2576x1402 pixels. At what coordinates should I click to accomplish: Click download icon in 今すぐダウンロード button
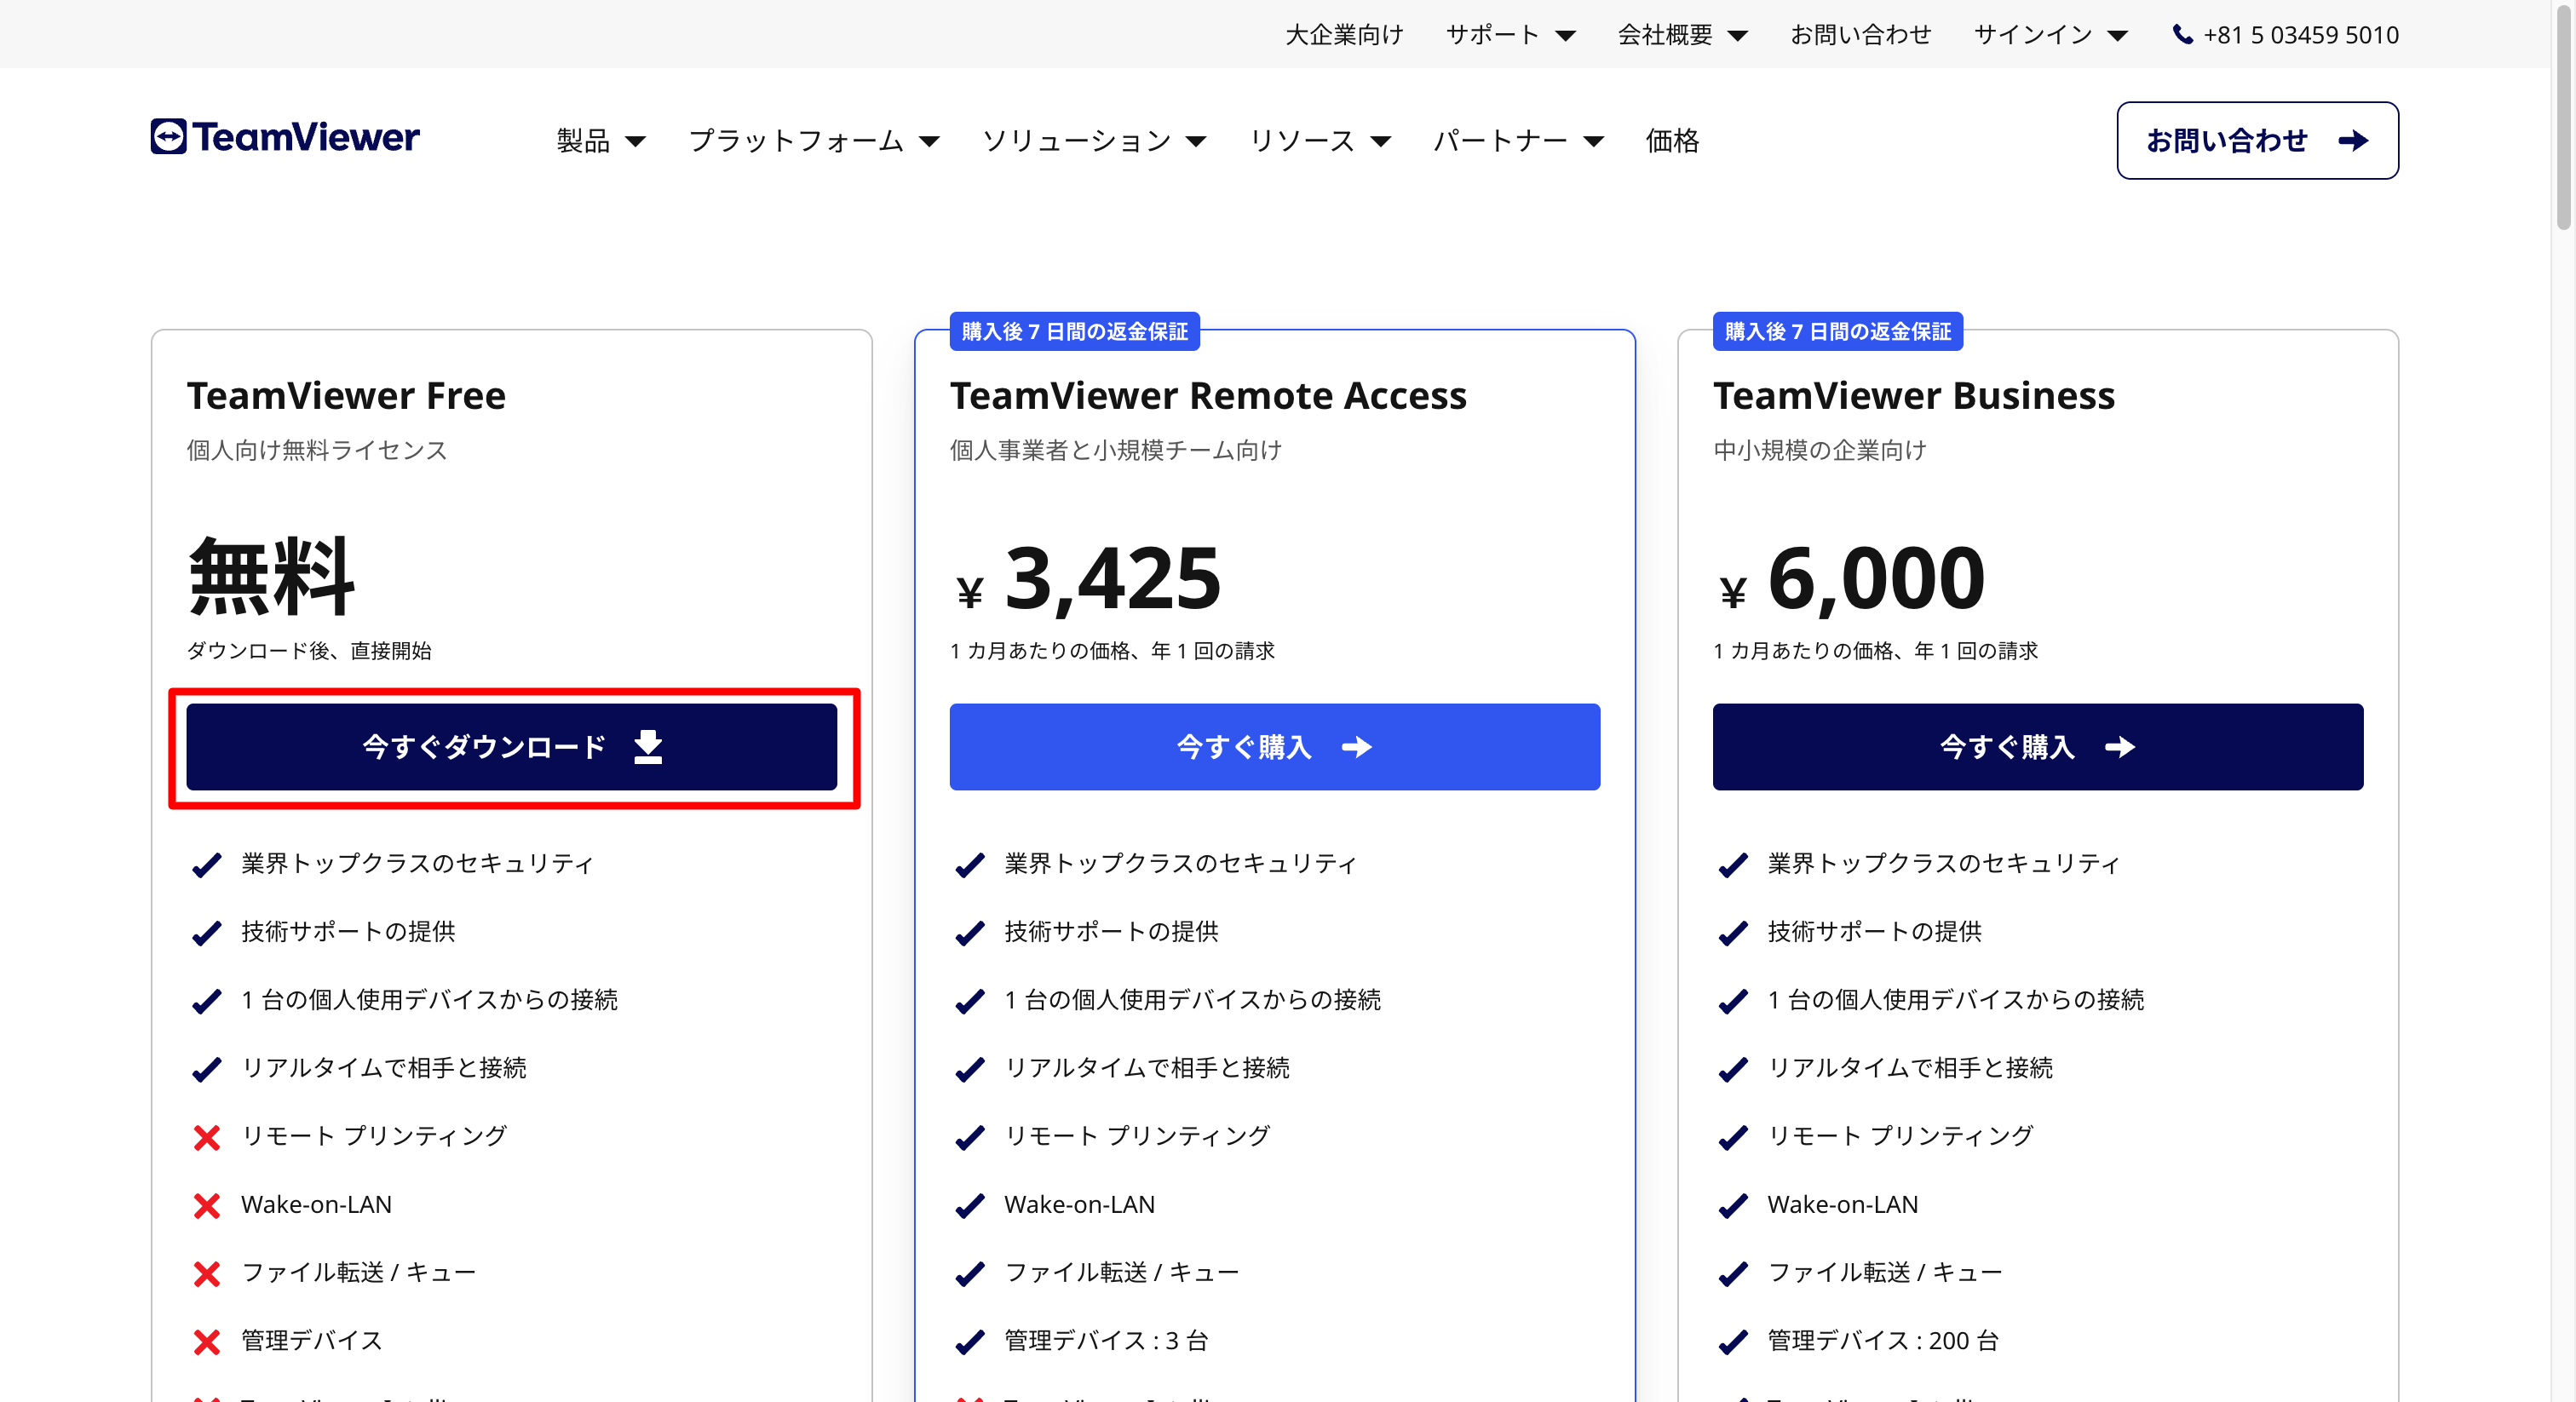[648, 747]
